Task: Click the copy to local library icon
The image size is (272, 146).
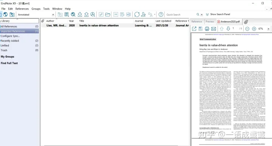Action: click(60, 15)
